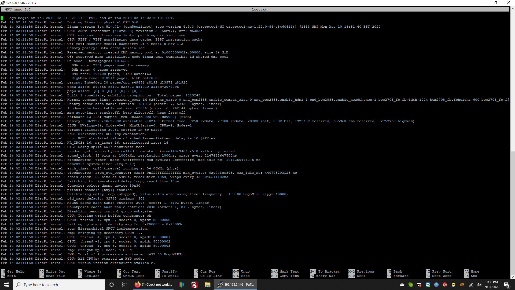This screenshot has height=290, width=515.
Task: Click the '^E End' shortcut text
Action: point(471,276)
